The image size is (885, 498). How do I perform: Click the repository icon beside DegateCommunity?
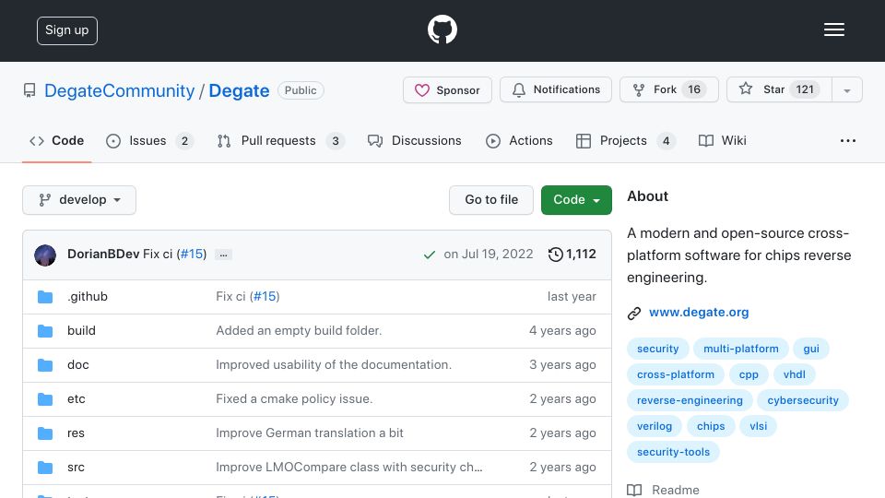[x=29, y=90]
